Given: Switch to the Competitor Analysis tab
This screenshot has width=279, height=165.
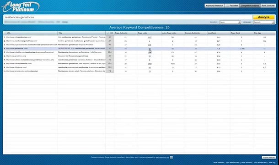Looking at the screenshot, I should (x=250, y=5).
